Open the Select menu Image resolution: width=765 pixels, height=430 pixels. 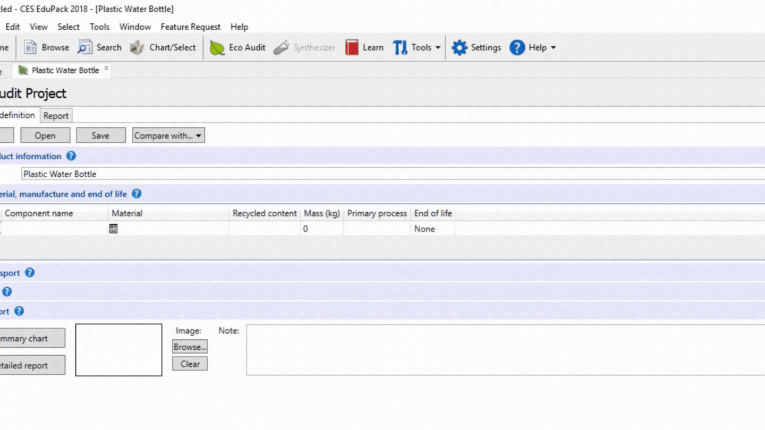pos(69,27)
